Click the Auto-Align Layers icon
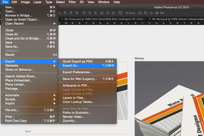 [x=120, y=13]
